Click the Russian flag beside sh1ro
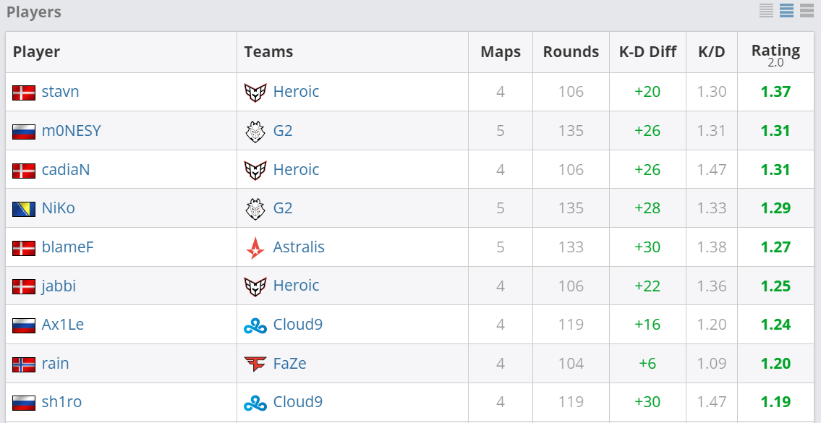This screenshot has width=821, height=423. [x=24, y=401]
